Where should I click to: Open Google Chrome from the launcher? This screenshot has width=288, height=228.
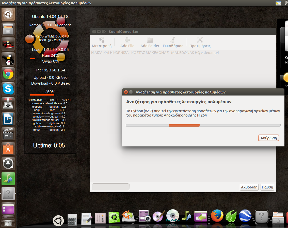[8, 74]
